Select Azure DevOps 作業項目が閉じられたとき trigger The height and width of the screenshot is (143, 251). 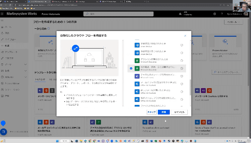pos(157,53)
